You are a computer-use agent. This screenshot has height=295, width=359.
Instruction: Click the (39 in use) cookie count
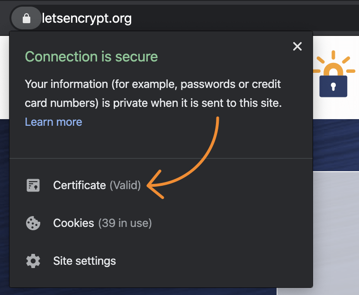125,223
